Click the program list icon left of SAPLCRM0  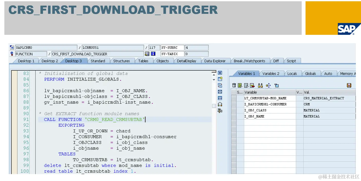click(x=12, y=48)
